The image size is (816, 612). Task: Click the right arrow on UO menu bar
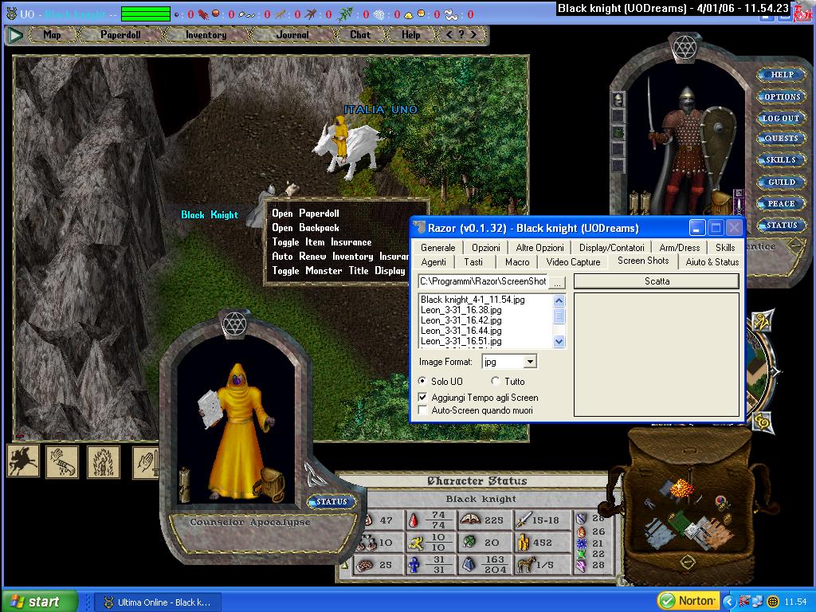point(473,35)
